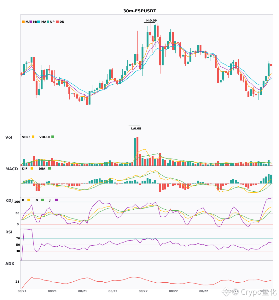Click the 0 level label on KDJ axis

18,224
